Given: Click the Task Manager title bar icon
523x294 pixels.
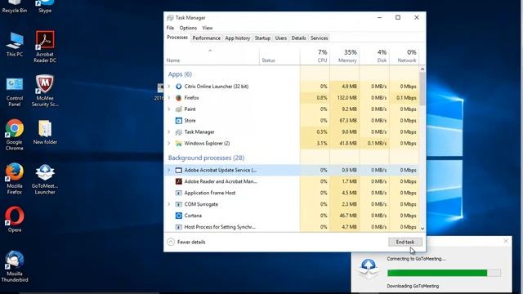Looking at the screenshot, I should click(x=170, y=18).
